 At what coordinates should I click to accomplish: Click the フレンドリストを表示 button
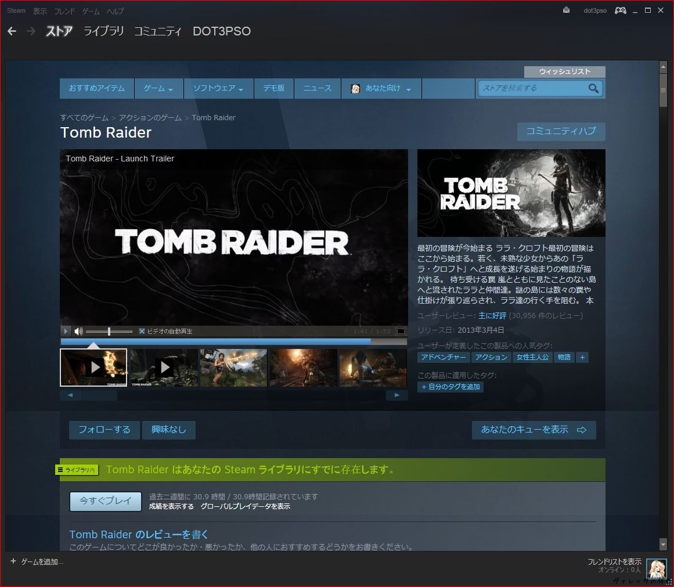click(x=614, y=562)
